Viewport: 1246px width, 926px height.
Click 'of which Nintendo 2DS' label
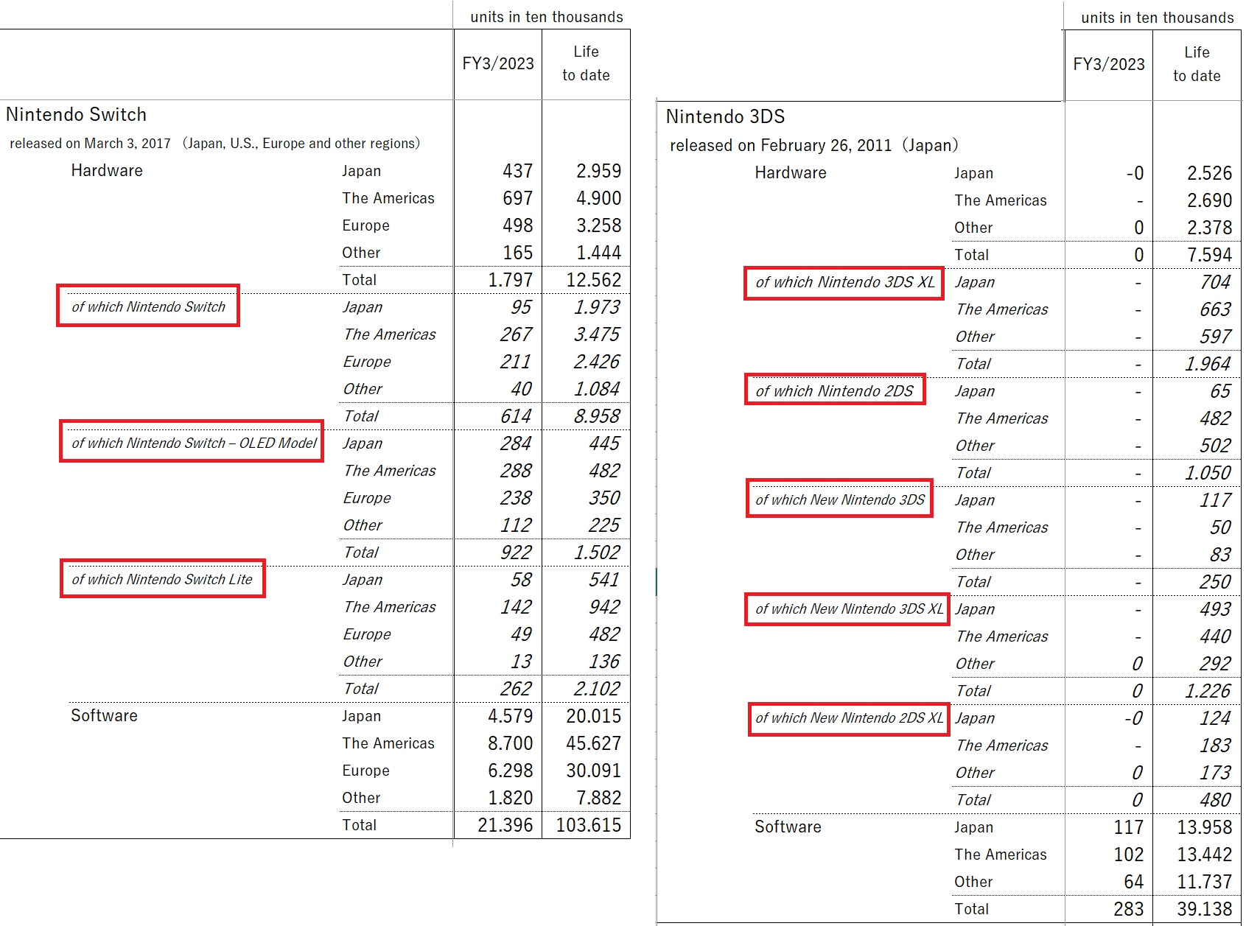tap(834, 391)
